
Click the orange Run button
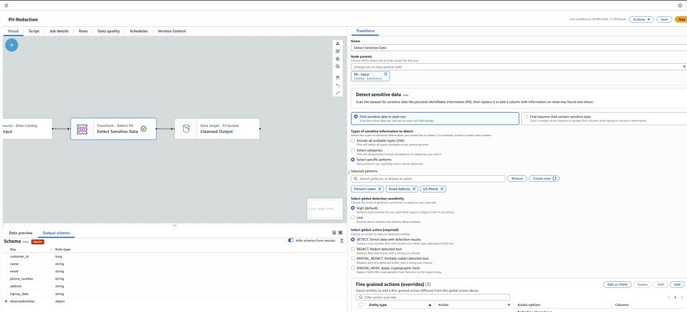pos(680,19)
